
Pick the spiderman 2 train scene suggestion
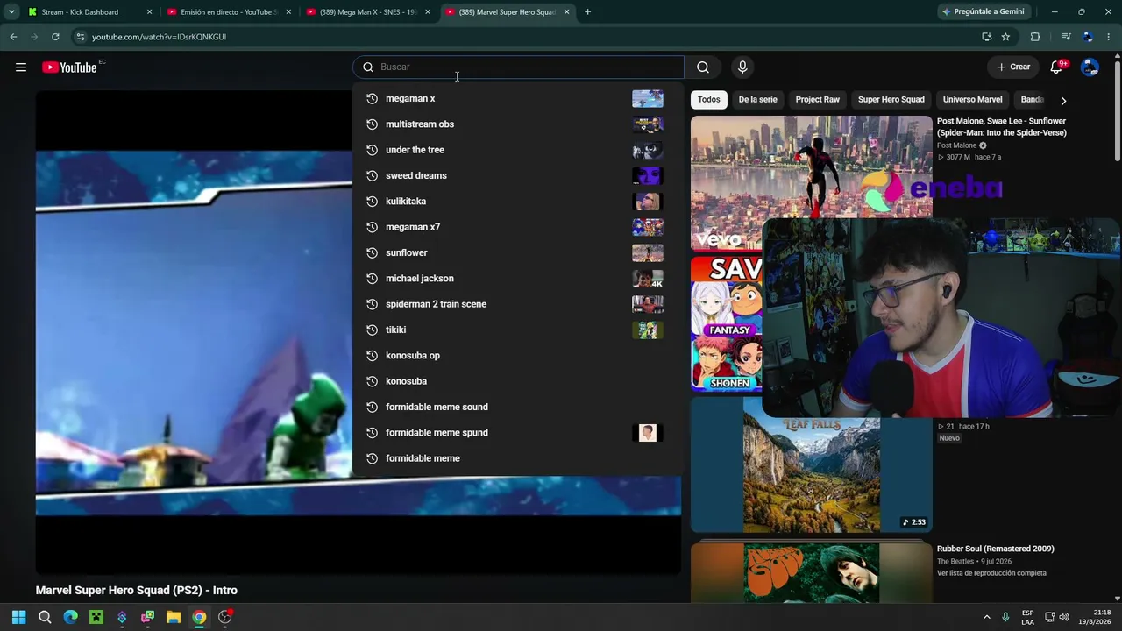[517, 304]
